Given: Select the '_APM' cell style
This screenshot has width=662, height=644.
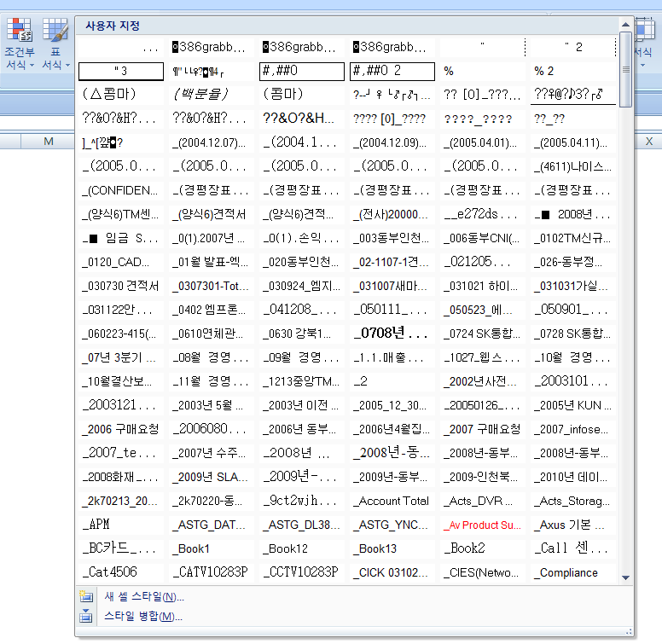Looking at the screenshot, I should 121,525.
